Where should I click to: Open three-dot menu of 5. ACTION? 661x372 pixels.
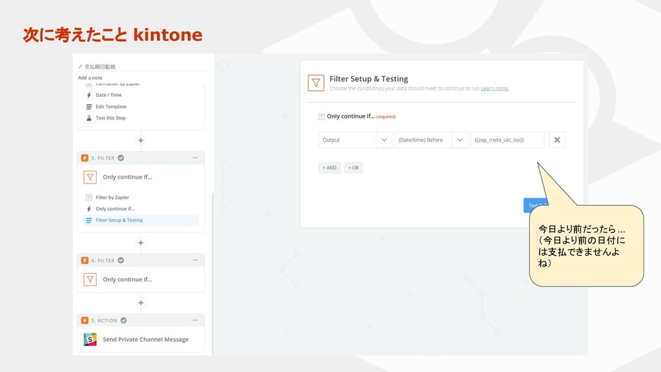195,320
